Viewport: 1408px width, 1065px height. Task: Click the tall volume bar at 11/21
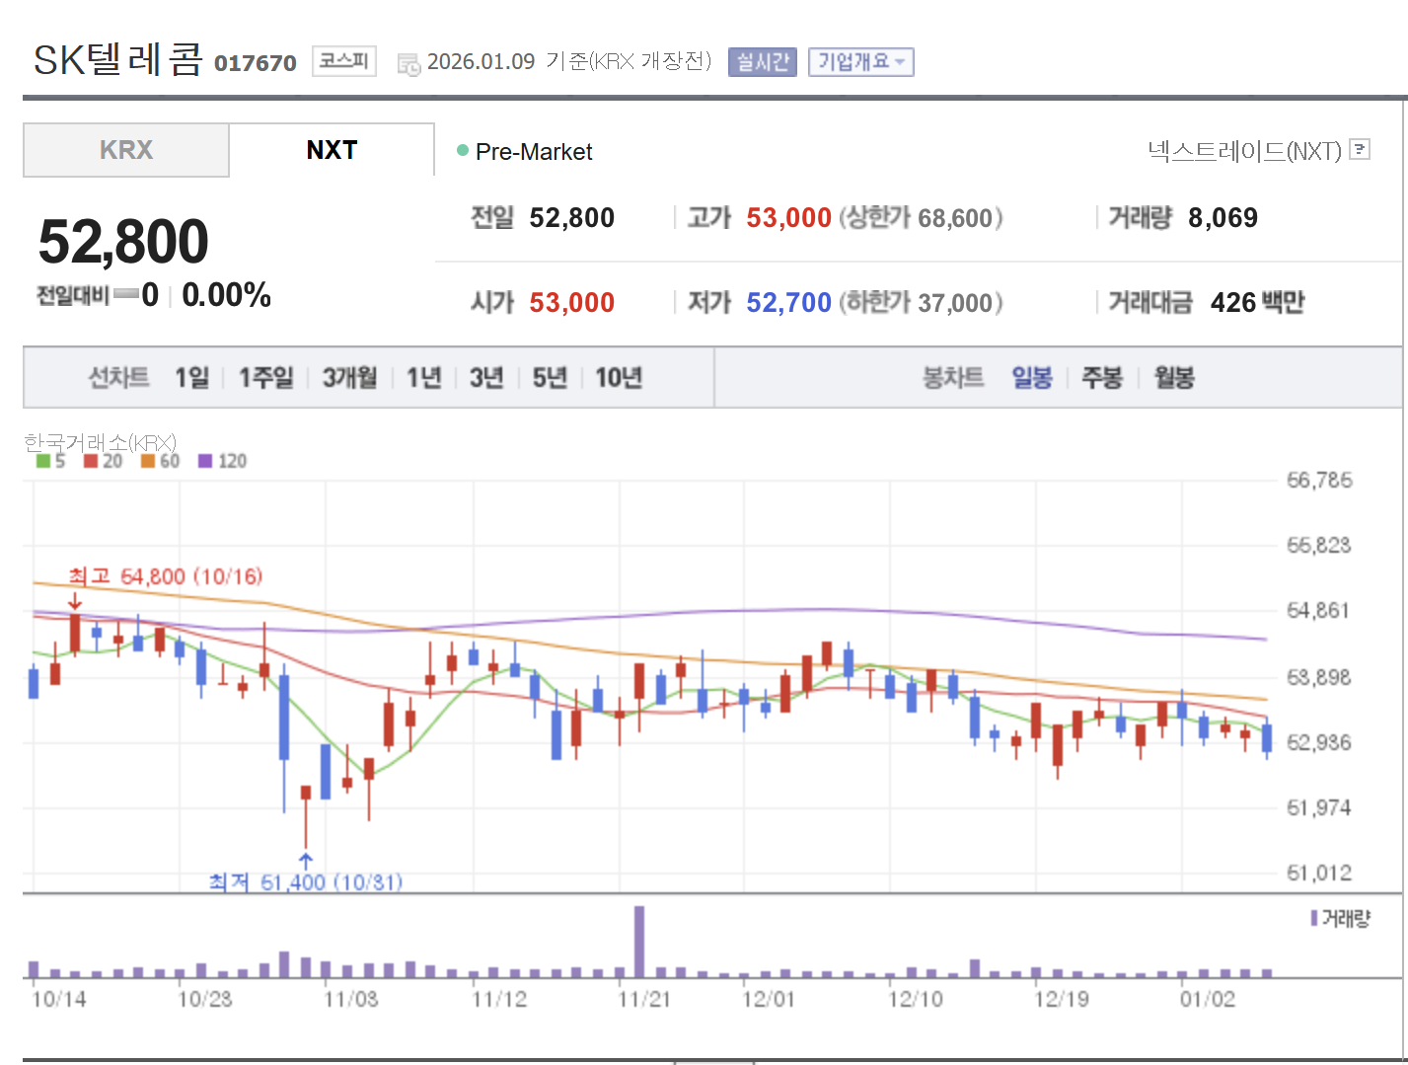[x=639, y=942]
